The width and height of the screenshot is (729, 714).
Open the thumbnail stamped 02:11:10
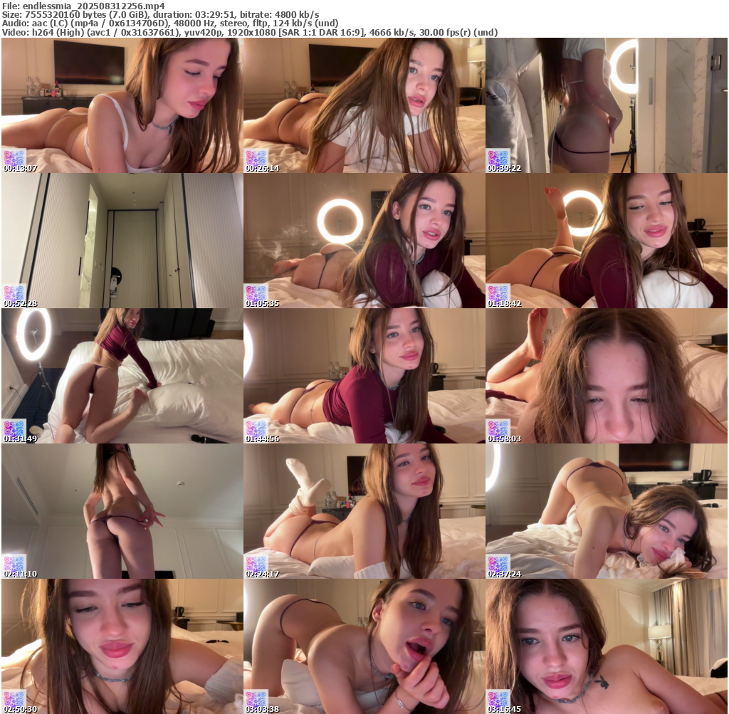click(122, 511)
